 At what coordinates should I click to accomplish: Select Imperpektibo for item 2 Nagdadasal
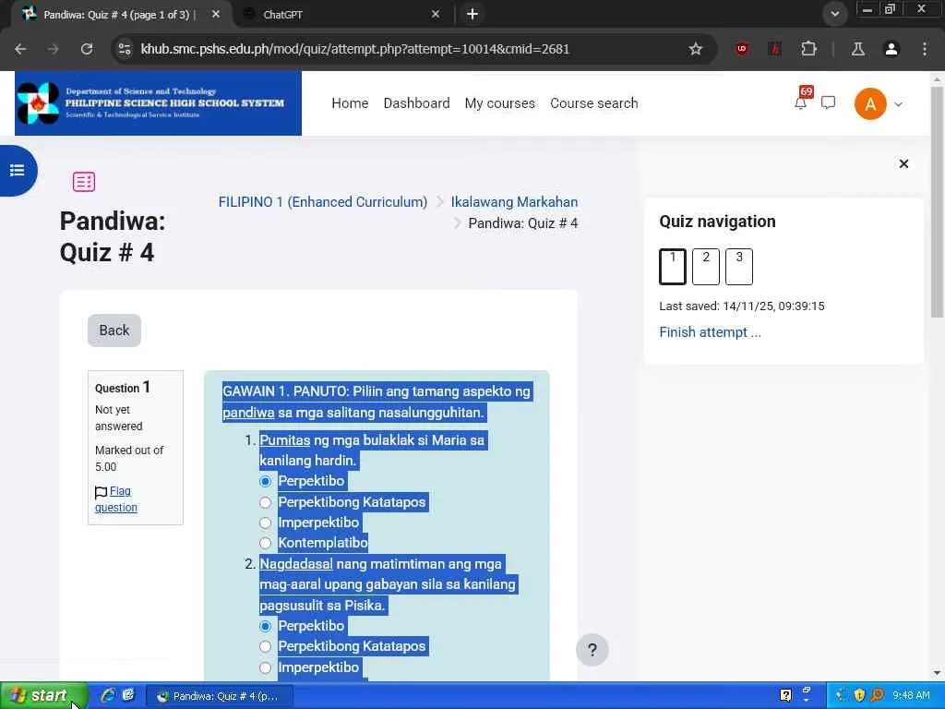tap(265, 667)
